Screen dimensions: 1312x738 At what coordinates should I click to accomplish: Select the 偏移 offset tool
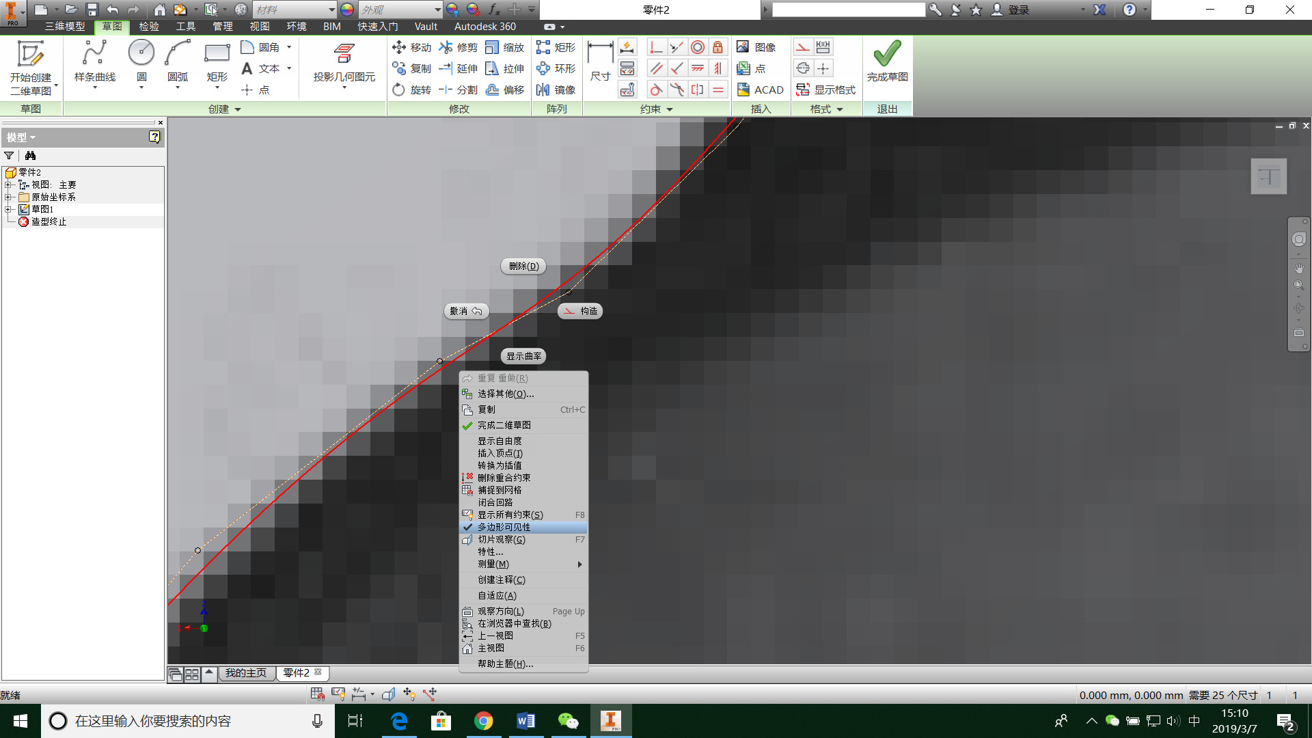tap(505, 90)
